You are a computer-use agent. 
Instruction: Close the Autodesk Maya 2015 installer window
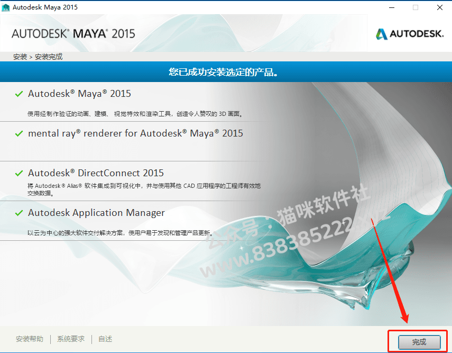pyautogui.click(x=440, y=7)
